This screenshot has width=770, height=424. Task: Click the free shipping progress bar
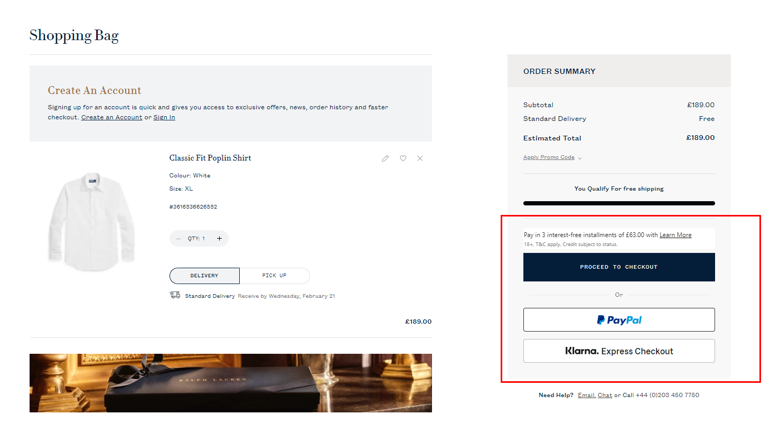pyautogui.click(x=619, y=203)
